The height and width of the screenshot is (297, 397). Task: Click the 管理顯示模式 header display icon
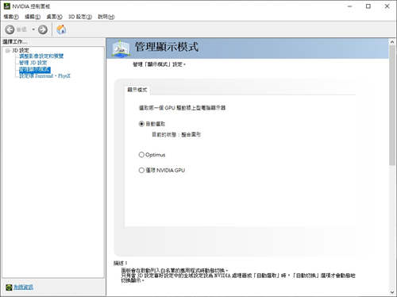pyautogui.click(x=121, y=48)
